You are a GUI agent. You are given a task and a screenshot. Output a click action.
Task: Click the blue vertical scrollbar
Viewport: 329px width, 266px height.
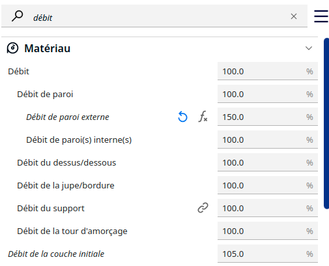[x=326, y=123]
